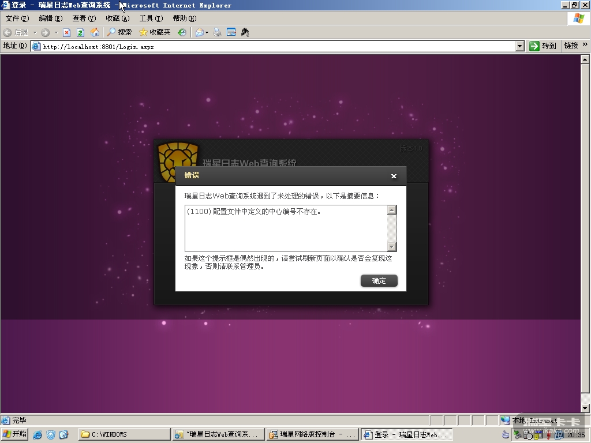Expand the address bar dropdown arrow

pos(520,46)
